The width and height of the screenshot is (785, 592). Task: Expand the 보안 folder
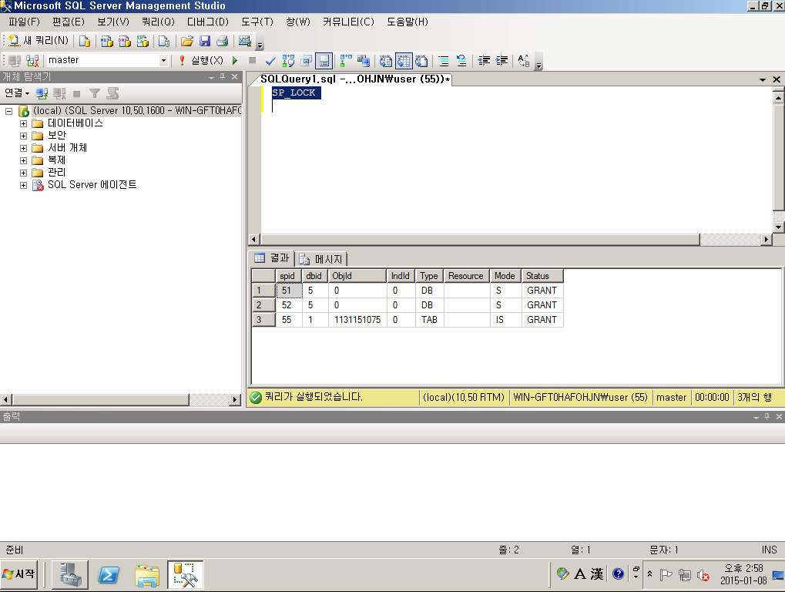coord(24,136)
